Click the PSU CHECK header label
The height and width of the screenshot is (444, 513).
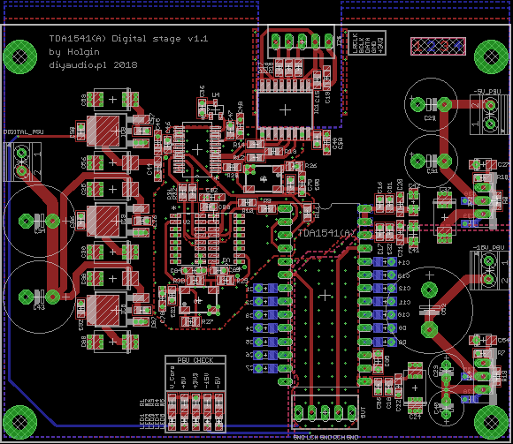coord(195,360)
